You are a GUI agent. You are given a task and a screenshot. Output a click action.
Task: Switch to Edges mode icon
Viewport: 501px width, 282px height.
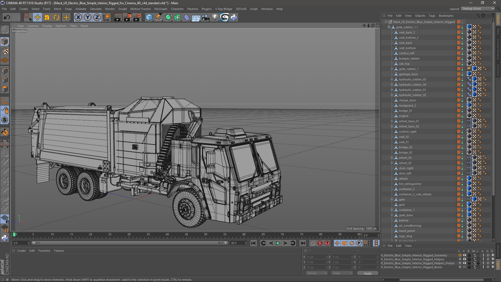click(5, 80)
